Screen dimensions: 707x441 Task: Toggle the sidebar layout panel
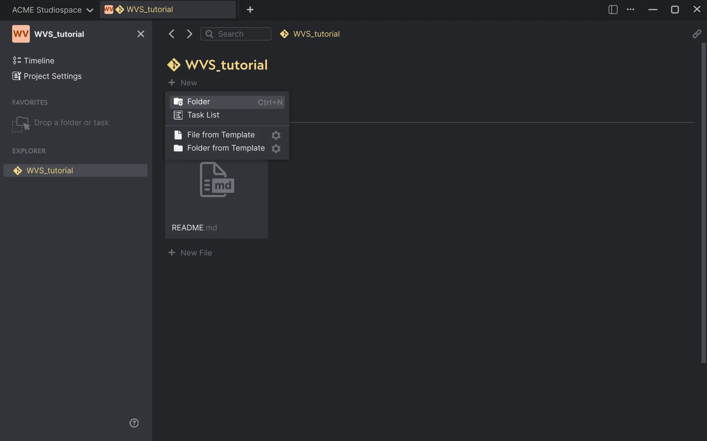(612, 10)
